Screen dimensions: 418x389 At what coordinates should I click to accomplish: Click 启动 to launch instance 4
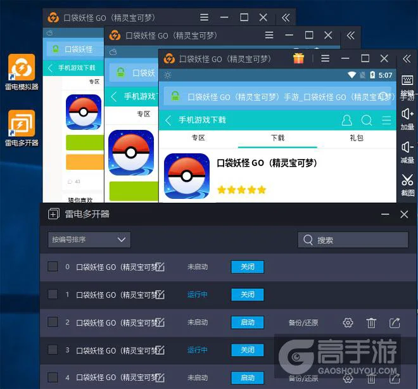248,378
